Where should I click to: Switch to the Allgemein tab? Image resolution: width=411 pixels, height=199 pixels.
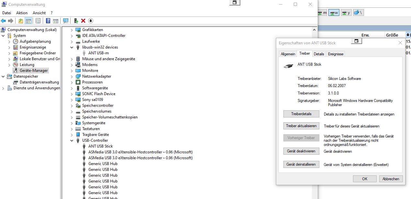coord(288,54)
